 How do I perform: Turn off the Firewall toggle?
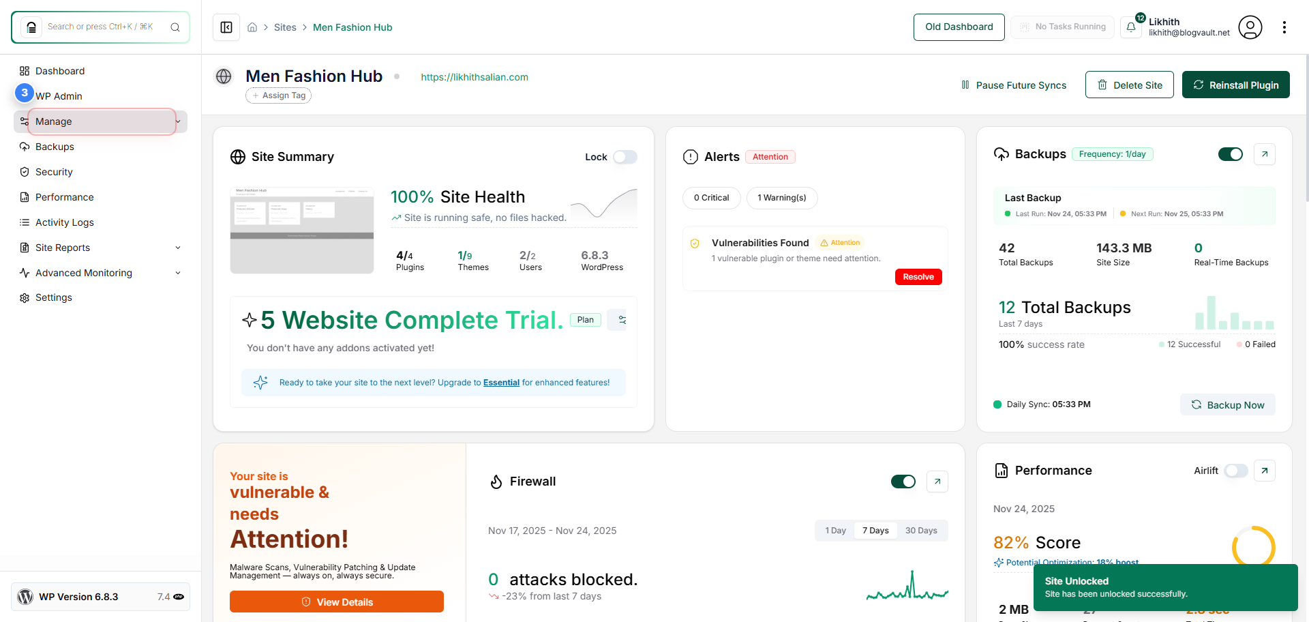pyautogui.click(x=903, y=482)
